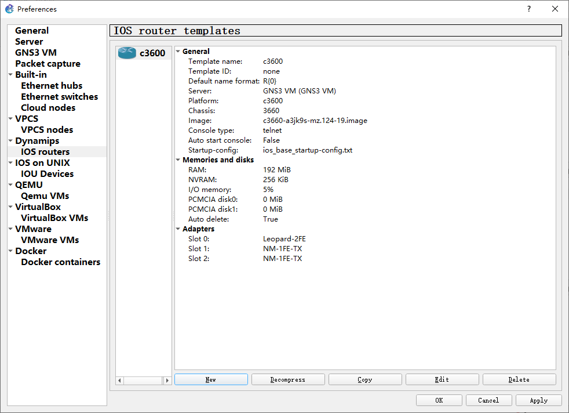
Task: Select the Platform c3600 row
Action: (x=365, y=100)
